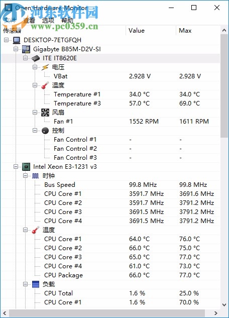
Task: Select CPU Core #2 clock row with max 3791.2 MHz
Action: pos(110,203)
